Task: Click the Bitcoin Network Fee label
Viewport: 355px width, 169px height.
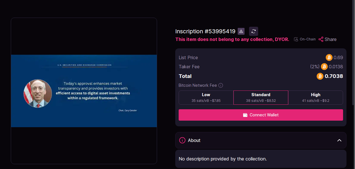Action: click(x=198, y=85)
